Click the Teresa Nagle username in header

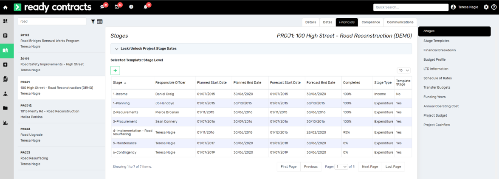tap(468, 7)
